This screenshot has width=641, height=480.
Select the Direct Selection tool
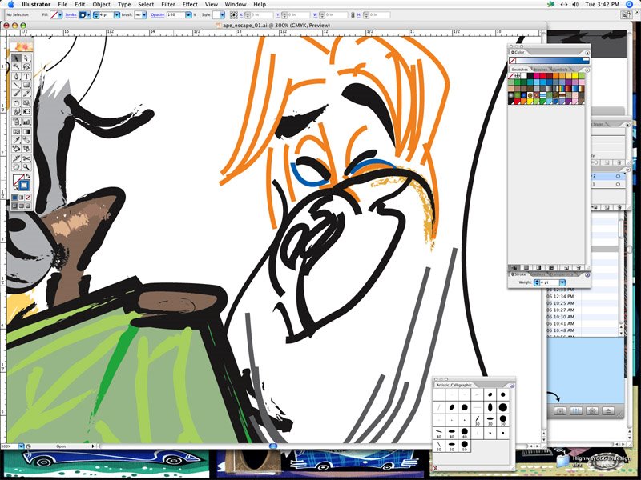pyautogui.click(x=26, y=58)
